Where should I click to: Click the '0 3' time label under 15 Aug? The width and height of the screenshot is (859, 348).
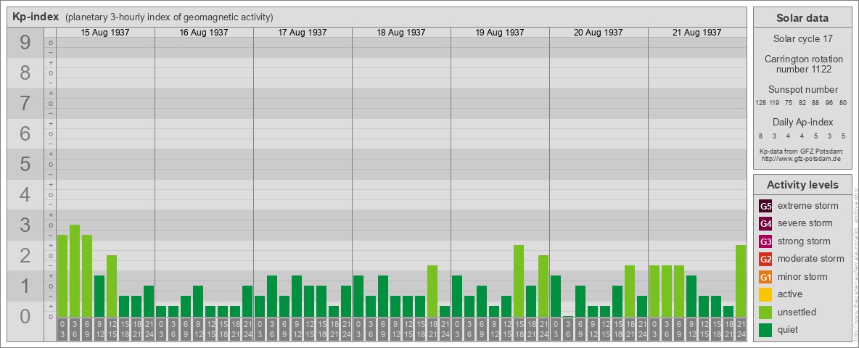(62, 329)
